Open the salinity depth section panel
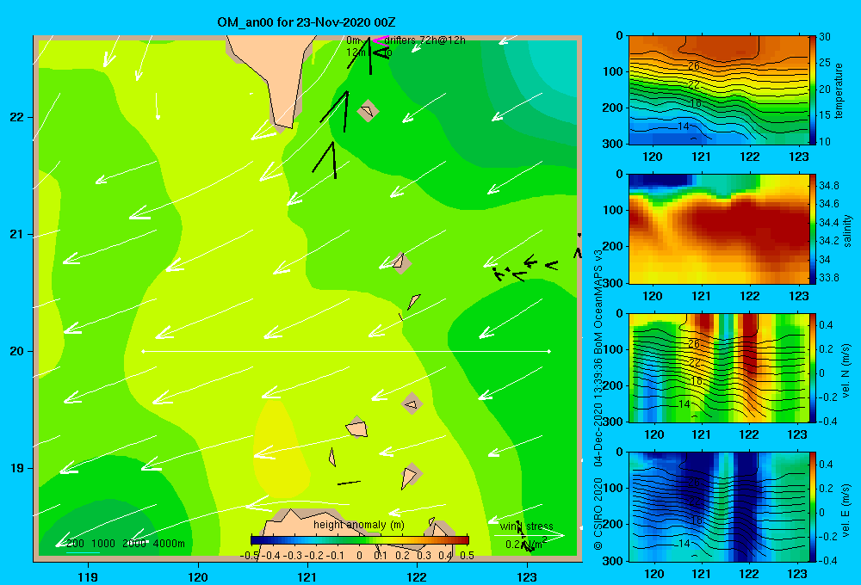The height and width of the screenshot is (585, 861). (719, 229)
